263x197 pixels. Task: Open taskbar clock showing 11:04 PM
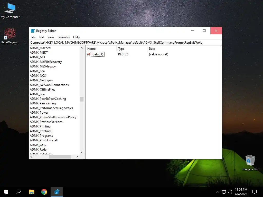[241, 192]
